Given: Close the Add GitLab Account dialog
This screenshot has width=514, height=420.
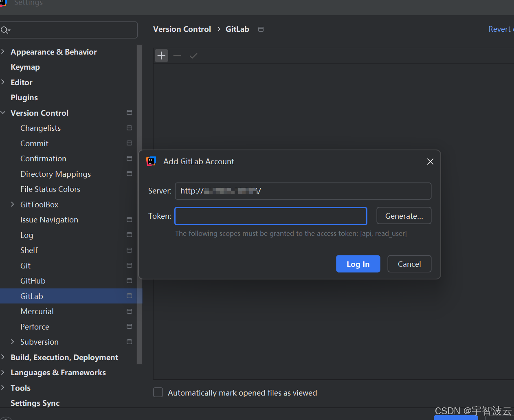Looking at the screenshot, I should [x=430, y=162].
